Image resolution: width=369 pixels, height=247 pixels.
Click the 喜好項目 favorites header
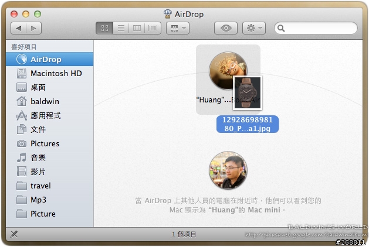[x=24, y=47]
